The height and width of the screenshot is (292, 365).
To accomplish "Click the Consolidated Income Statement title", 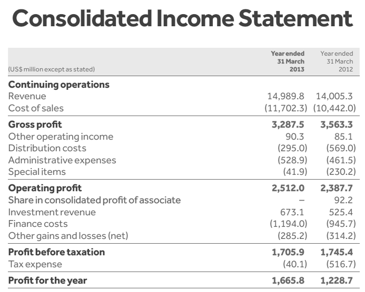I will pos(182,19).
